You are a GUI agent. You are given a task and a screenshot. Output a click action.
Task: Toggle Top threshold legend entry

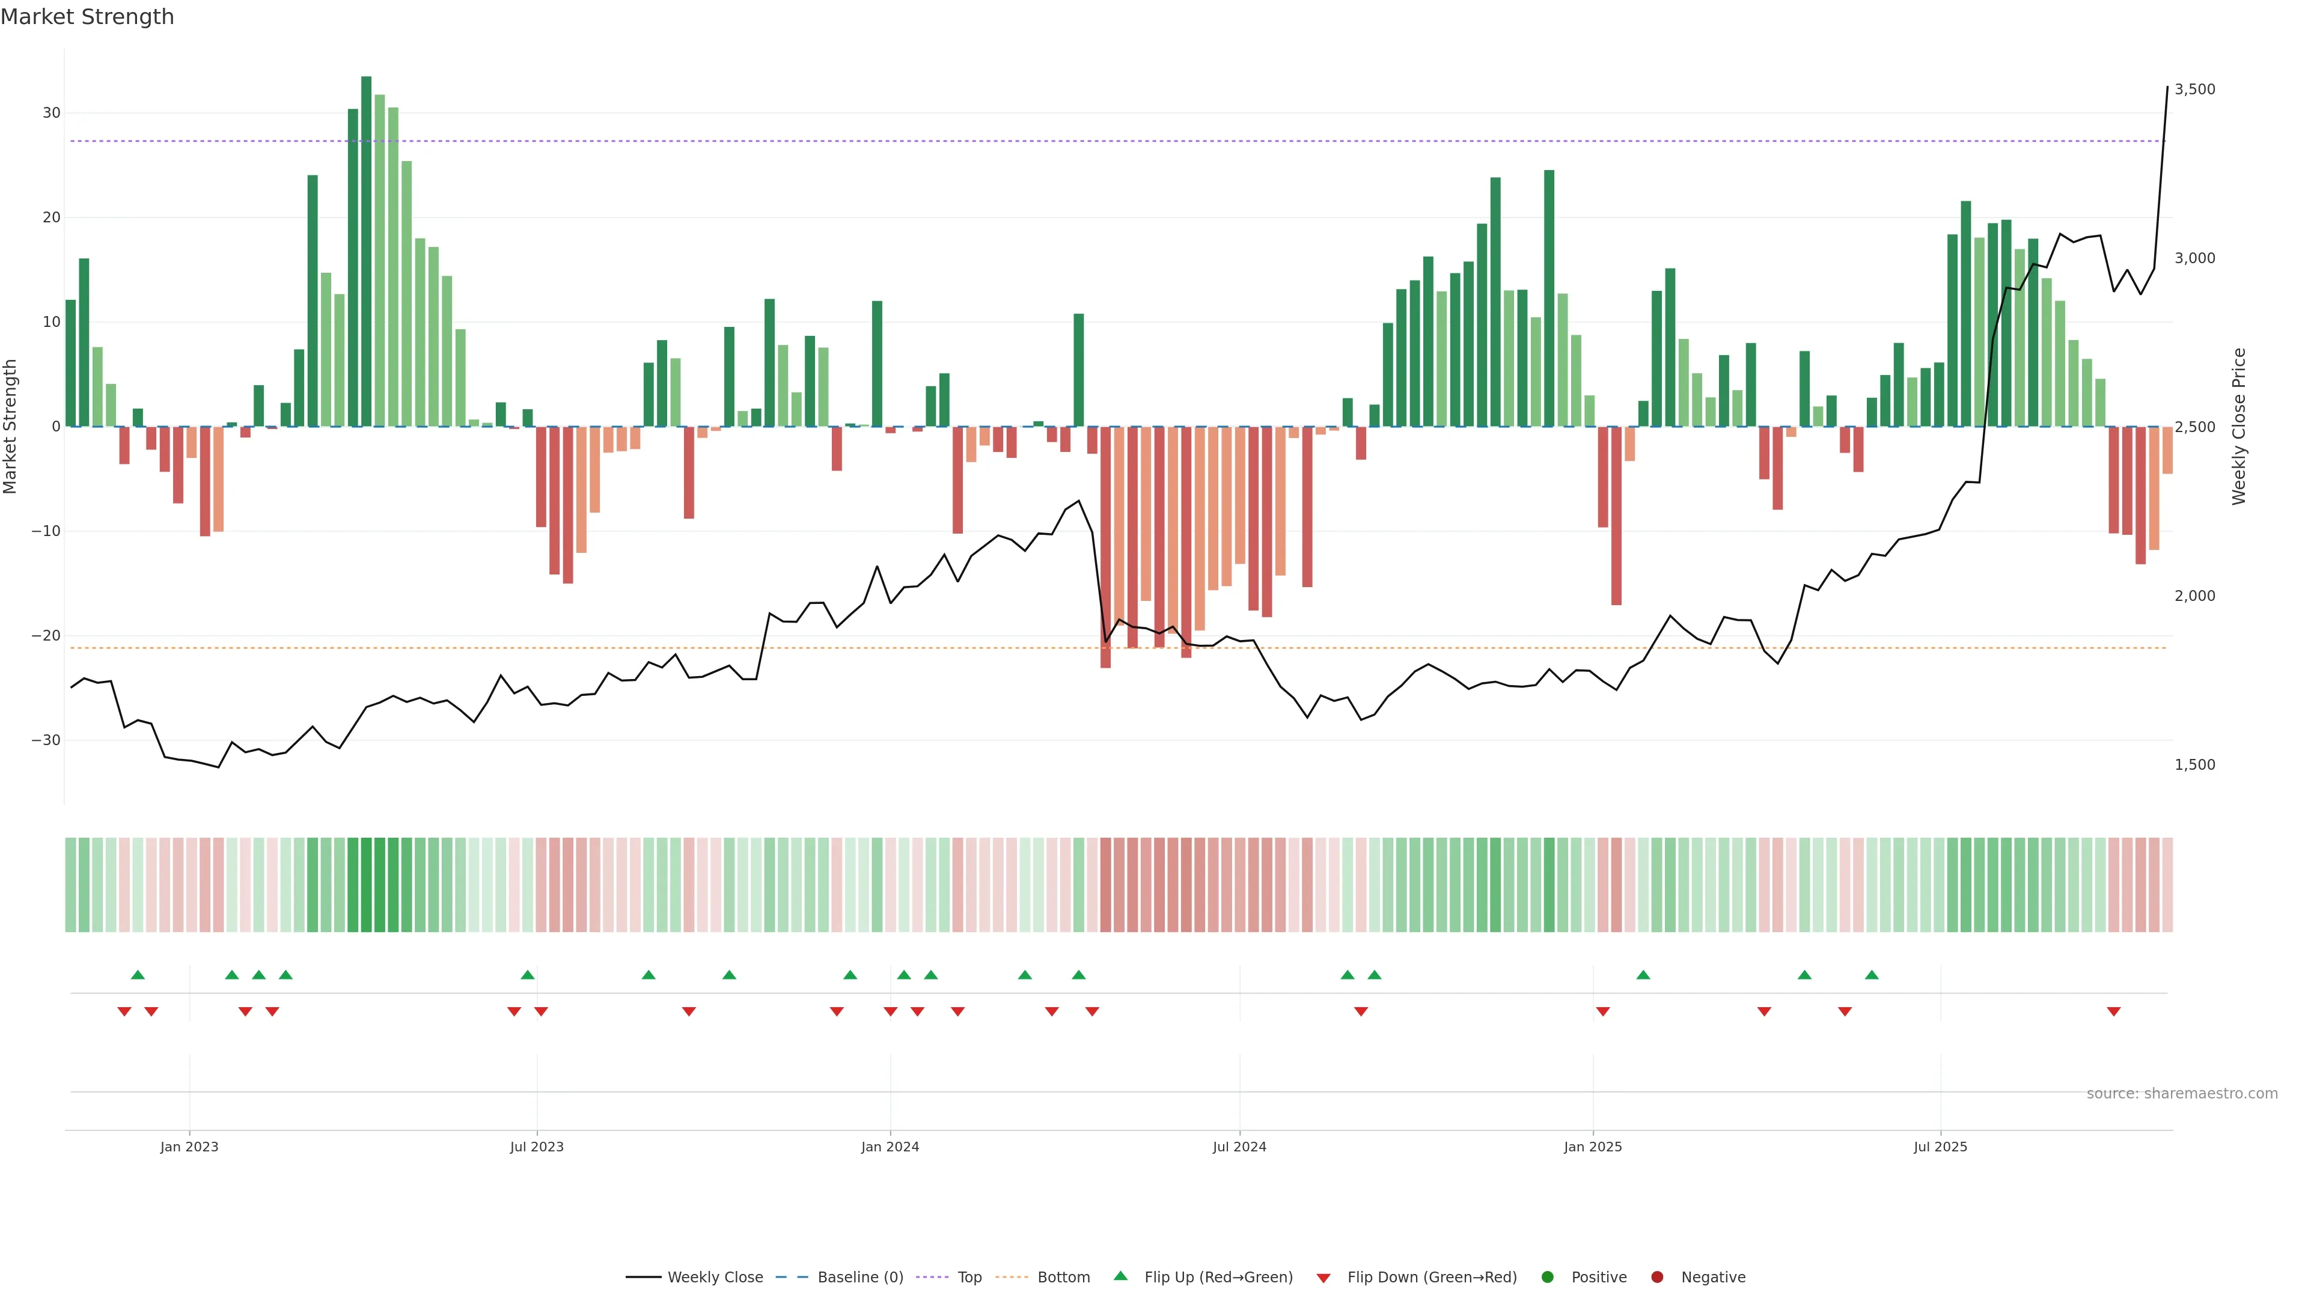(x=968, y=1278)
